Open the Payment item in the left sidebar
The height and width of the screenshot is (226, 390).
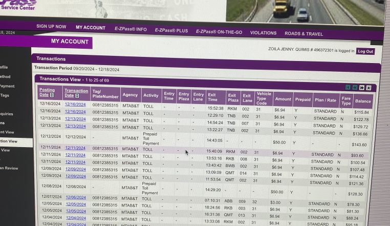[7, 86]
